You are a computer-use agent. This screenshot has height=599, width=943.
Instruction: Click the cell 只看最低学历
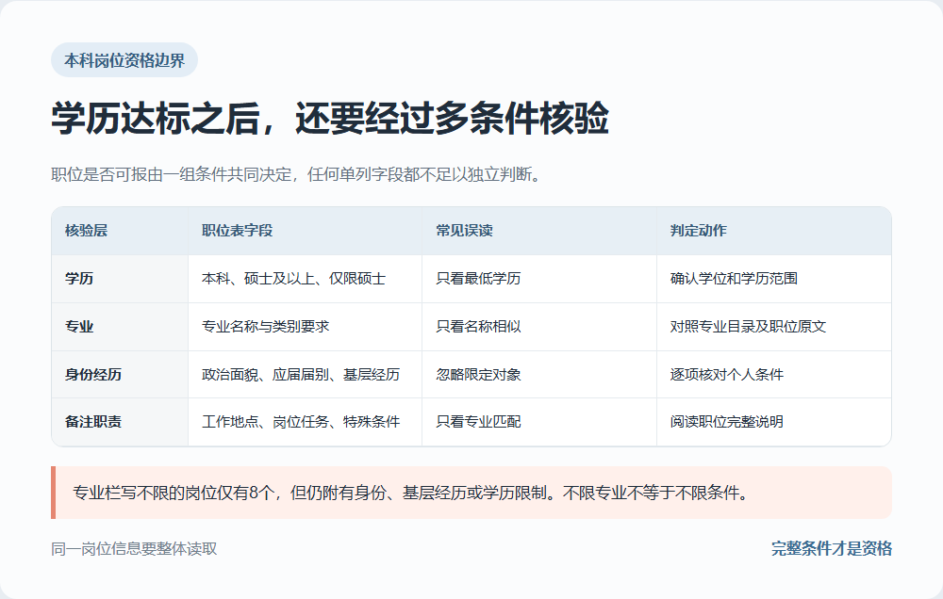(539, 279)
